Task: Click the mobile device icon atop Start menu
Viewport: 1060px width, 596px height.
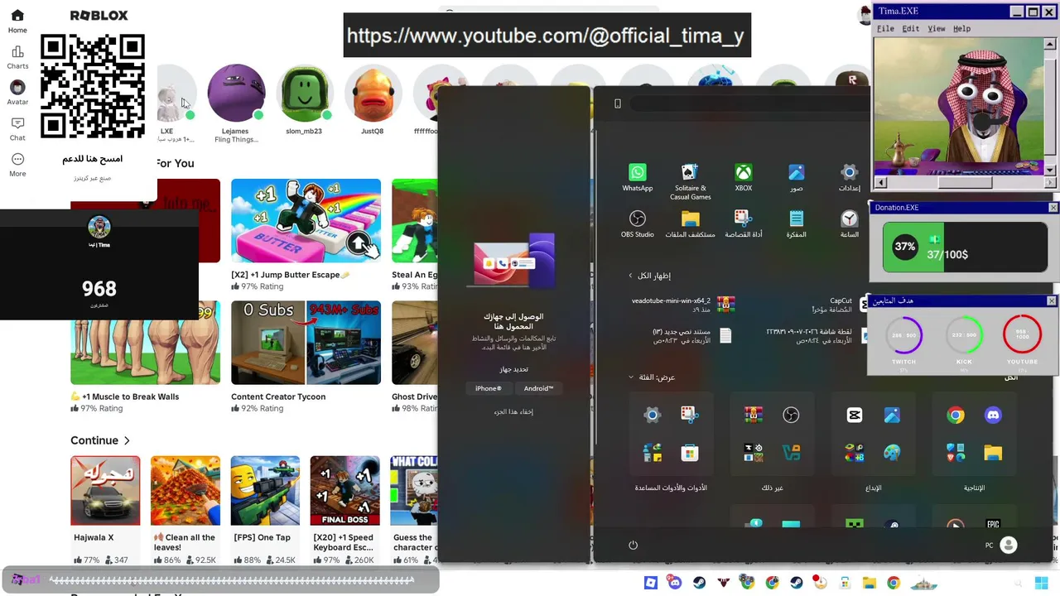Action: tap(617, 103)
